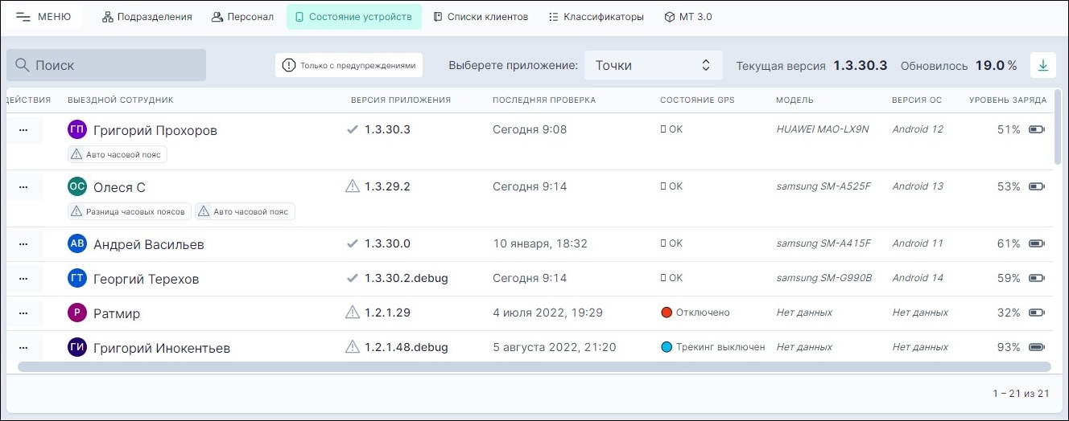Click blue GPS dot for Трекинг выключен
The height and width of the screenshot is (421, 1069).
(666, 347)
